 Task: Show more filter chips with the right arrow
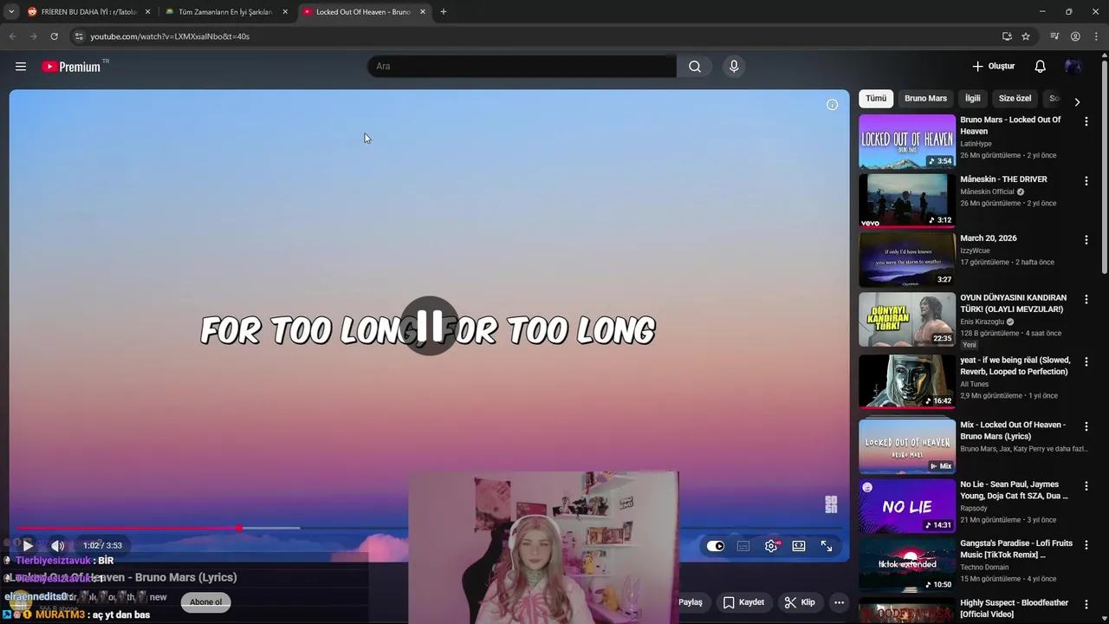pos(1077,101)
